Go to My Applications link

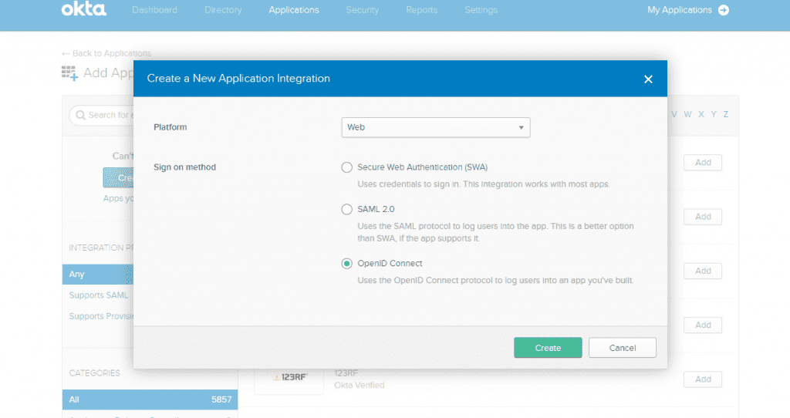[680, 10]
